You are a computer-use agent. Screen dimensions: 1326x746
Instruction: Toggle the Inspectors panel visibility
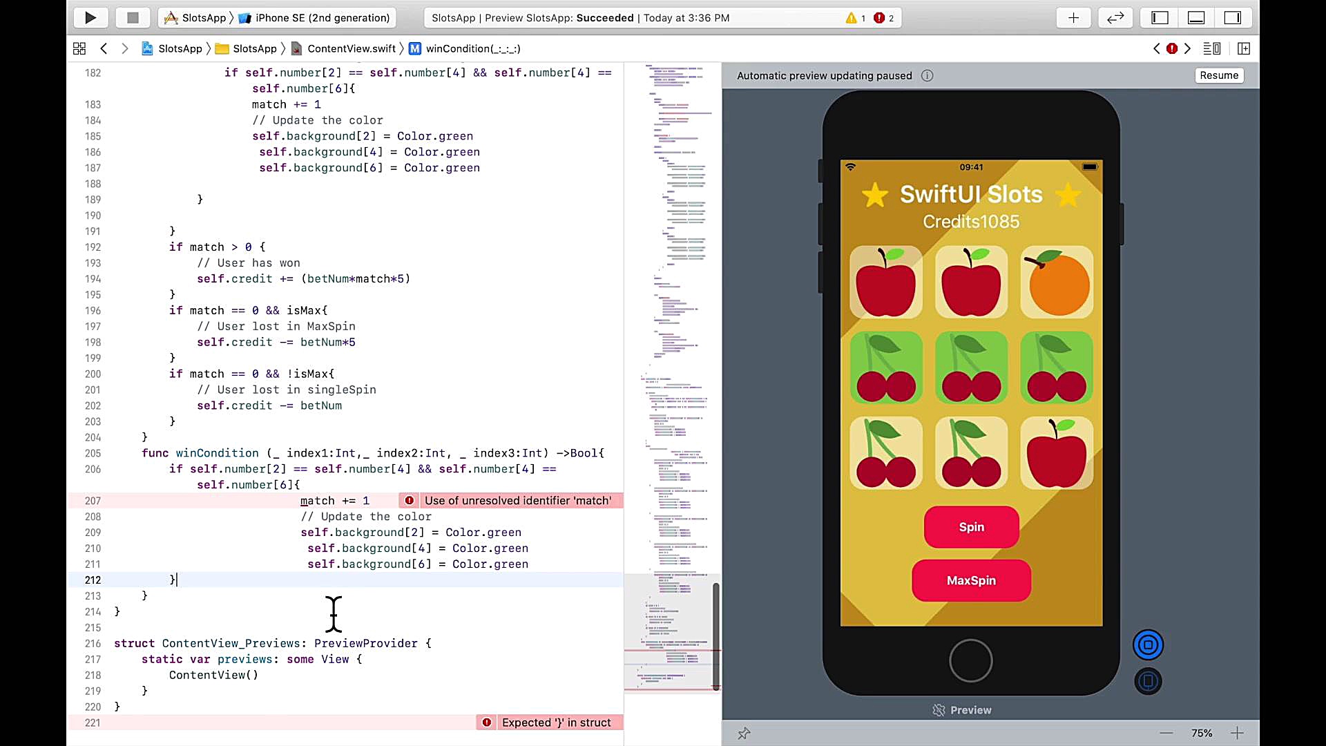tap(1233, 17)
